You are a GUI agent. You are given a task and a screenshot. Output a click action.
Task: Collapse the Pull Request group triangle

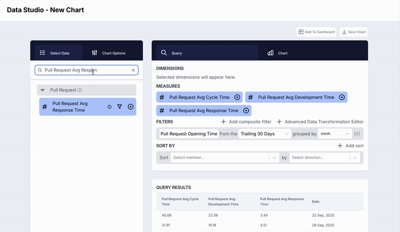42,90
